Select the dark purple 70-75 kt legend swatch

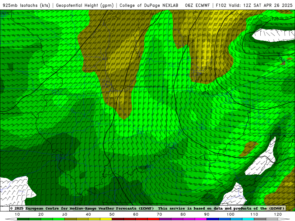pyautogui.click(x=165, y=219)
